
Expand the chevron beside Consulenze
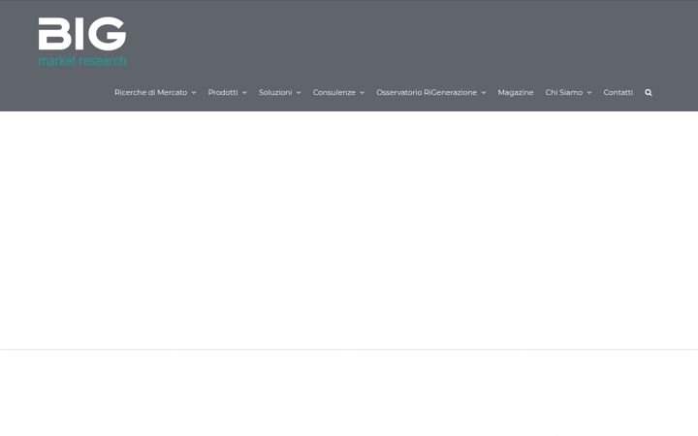362,93
